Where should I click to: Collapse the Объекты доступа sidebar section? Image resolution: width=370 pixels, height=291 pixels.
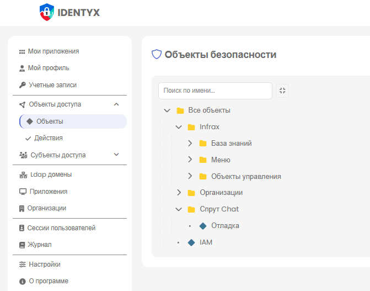click(116, 104)
